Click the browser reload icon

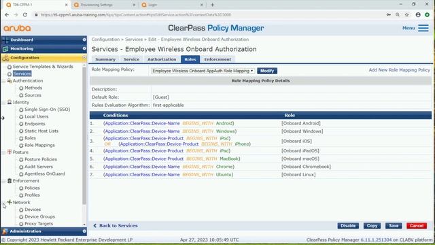[25, 15]
